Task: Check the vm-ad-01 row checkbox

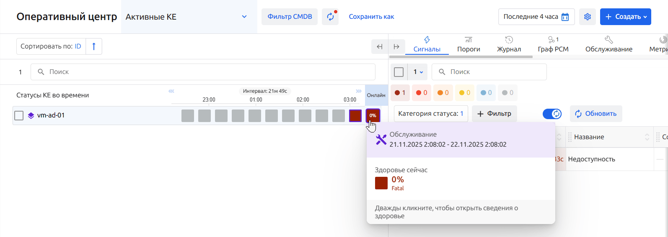Action: coord(19,115)
